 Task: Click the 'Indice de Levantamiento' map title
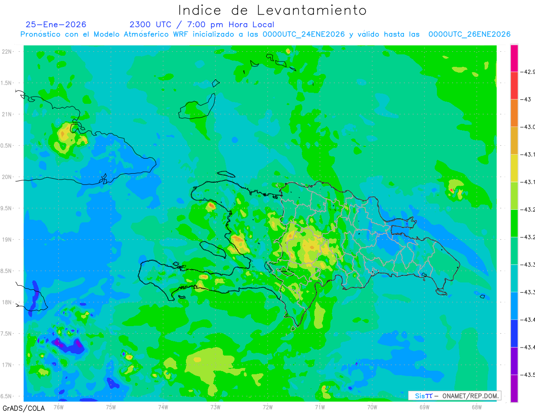click(x=272, y=10)
